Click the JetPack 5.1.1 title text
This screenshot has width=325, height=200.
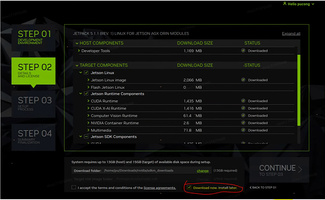pyautogui.click(x=131, y=34)
